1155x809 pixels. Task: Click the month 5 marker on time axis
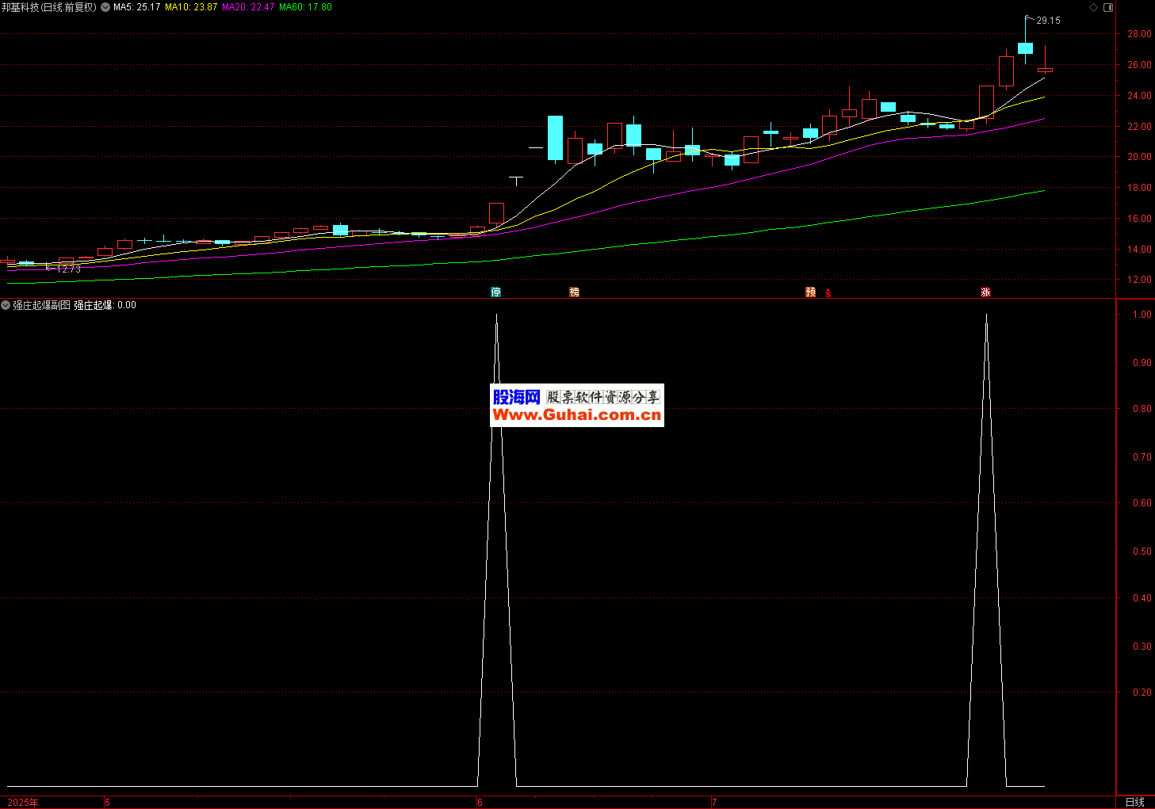(x=108, y=803)
